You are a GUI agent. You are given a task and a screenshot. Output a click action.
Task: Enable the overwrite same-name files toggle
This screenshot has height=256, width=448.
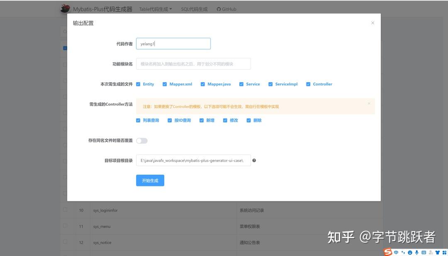(x=141, y=141)
